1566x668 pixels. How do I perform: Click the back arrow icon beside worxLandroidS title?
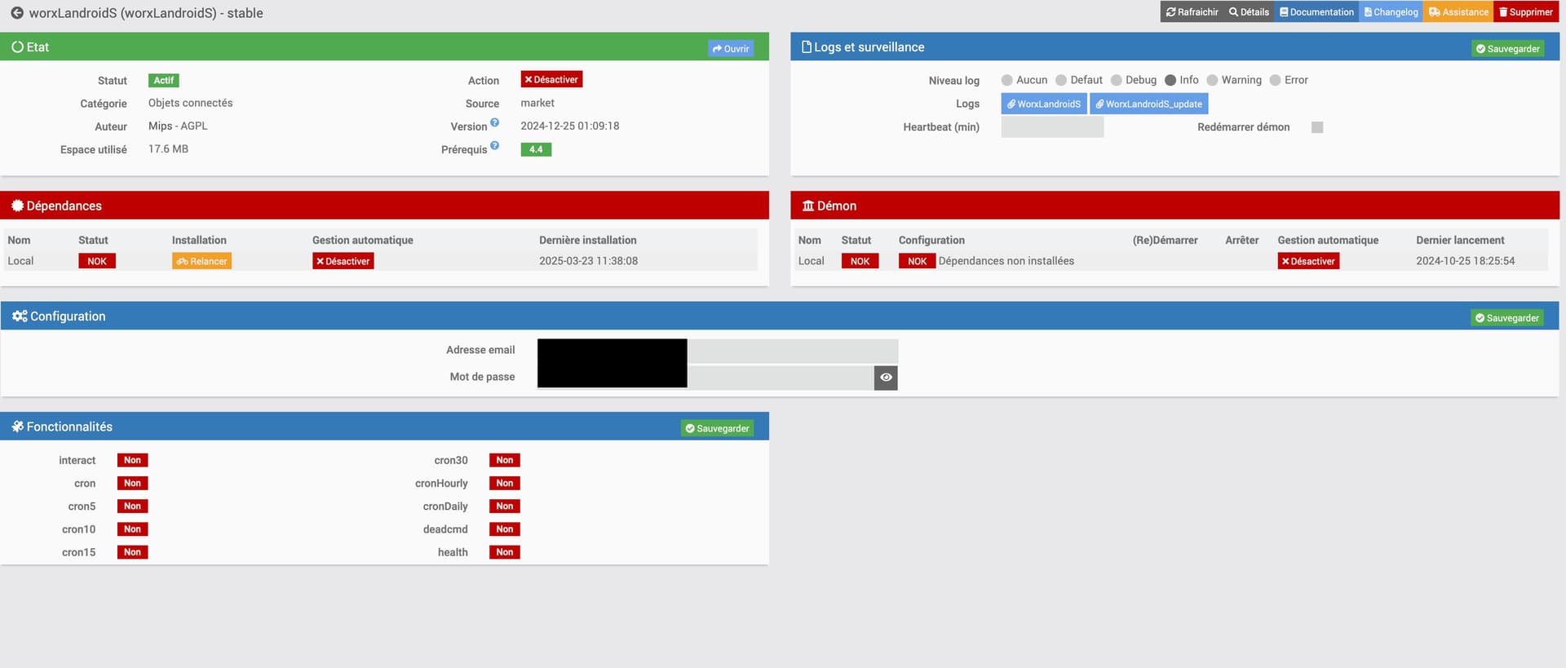click(x=16, y=13)
